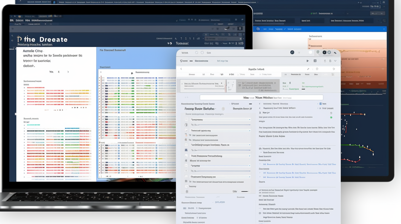
Task: Toggle the green checkbox in the right column
Action: click(x=331, y=117)
